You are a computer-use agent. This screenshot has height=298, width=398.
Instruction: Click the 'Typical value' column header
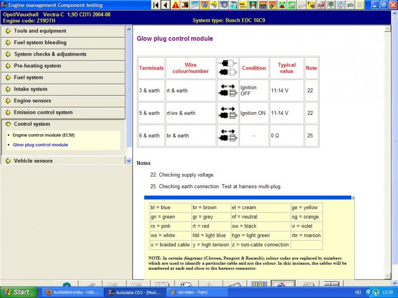(x=287, y=68)
